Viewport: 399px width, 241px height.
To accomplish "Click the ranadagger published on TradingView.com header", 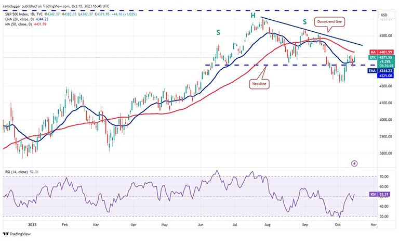I will [56, 6].
